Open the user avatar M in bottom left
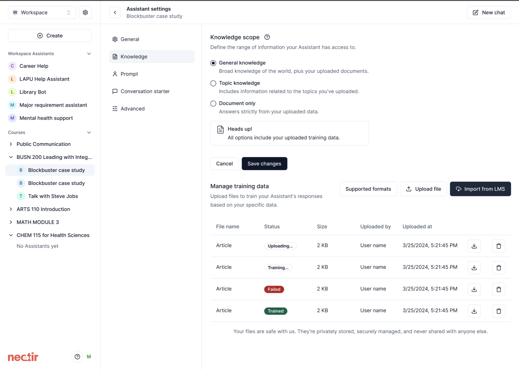519x370 pixels. click(89, 357)
